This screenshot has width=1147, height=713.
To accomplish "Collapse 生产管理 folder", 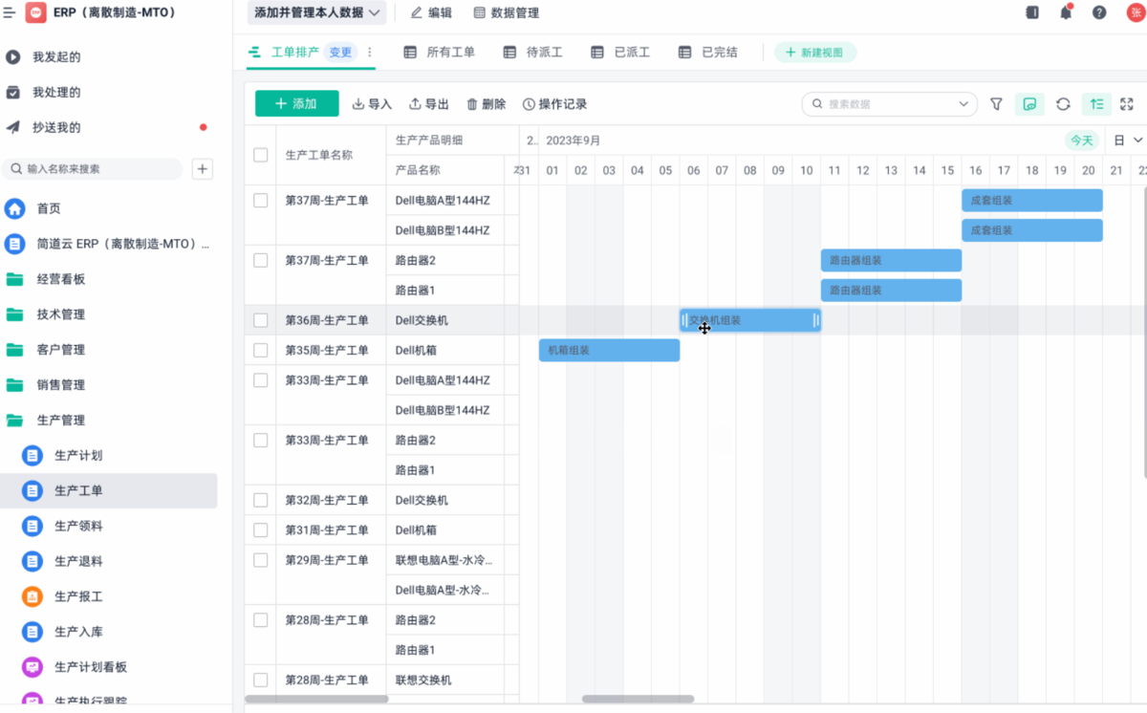I will pos(61,420).
